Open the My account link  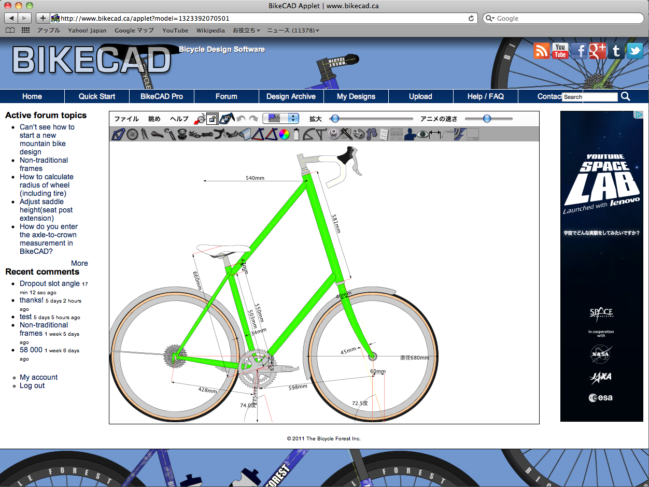(x=38, y=377)
